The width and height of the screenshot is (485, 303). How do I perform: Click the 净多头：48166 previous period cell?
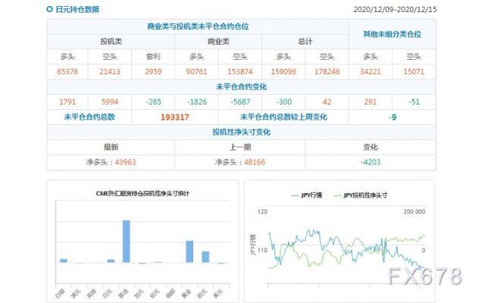coord(239,162)
